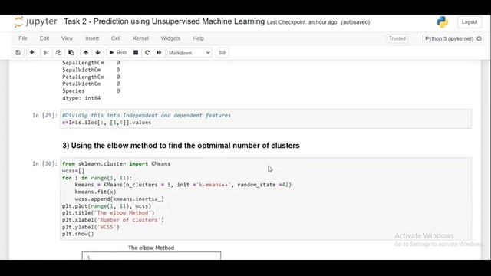Move selected cell up arrow

(86, 53)
